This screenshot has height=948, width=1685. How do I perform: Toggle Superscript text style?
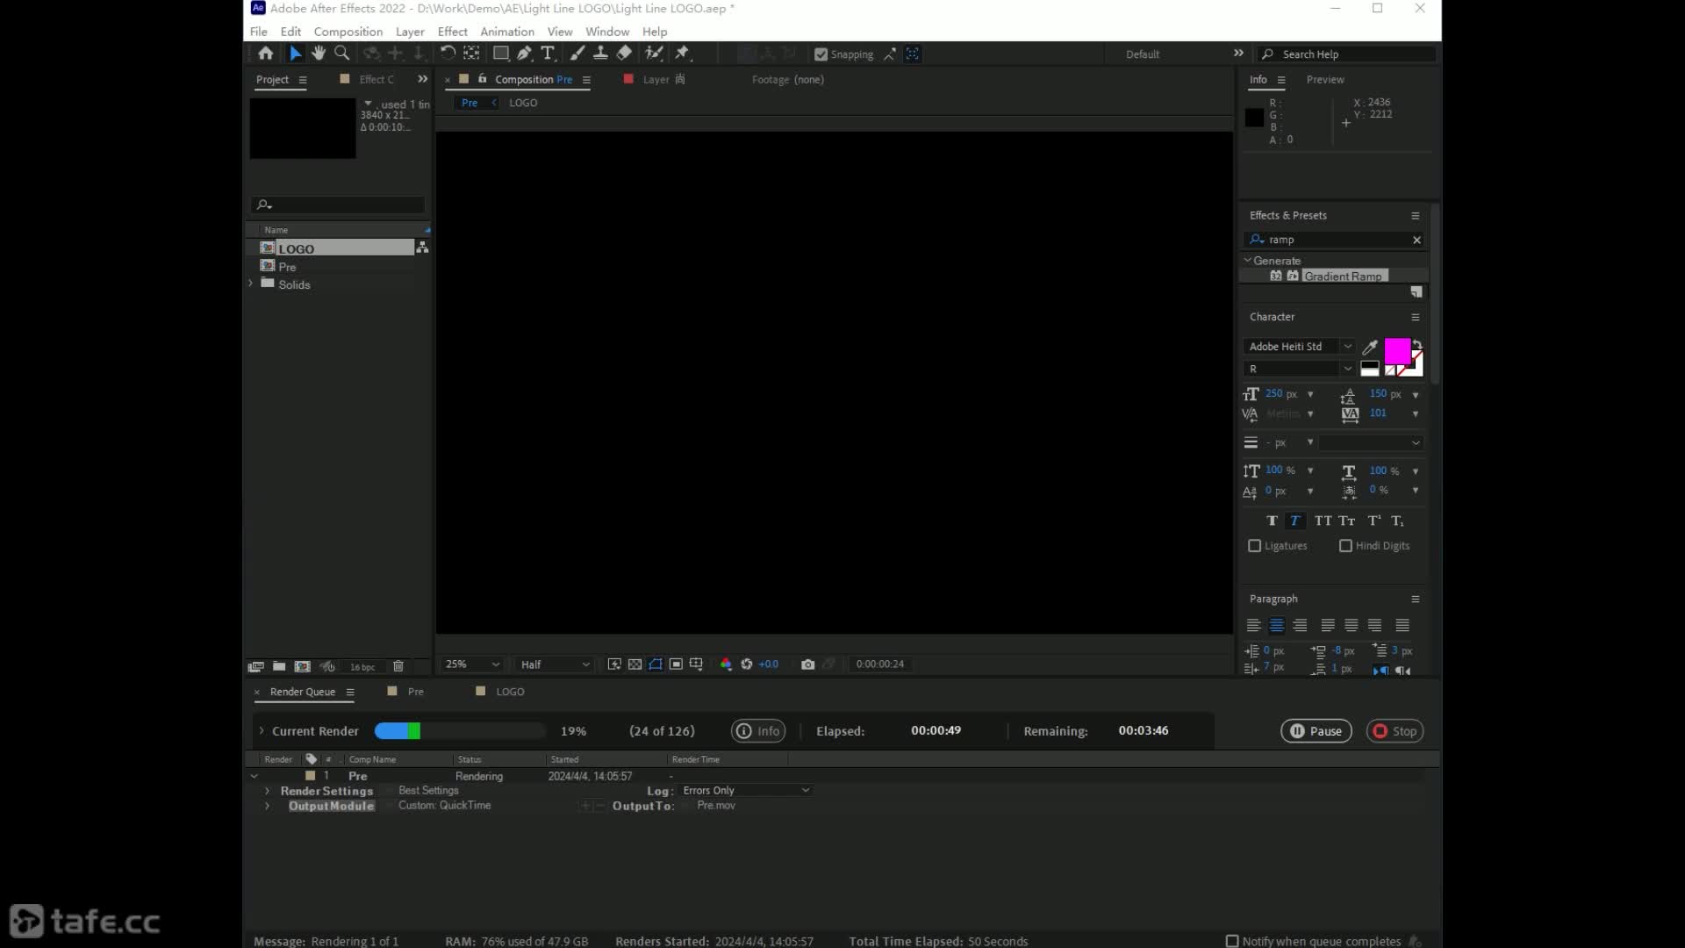pos(1374,521)
